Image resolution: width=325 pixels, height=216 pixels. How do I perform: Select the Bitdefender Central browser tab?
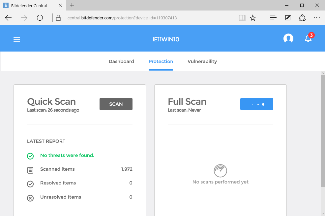tap(33, 5)
